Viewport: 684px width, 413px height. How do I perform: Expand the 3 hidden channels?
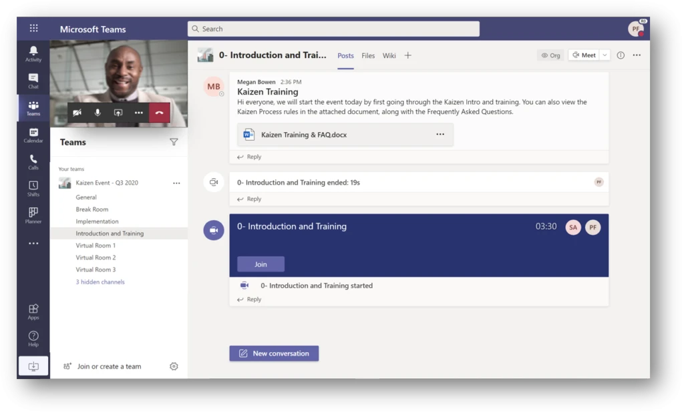(100, 282)
